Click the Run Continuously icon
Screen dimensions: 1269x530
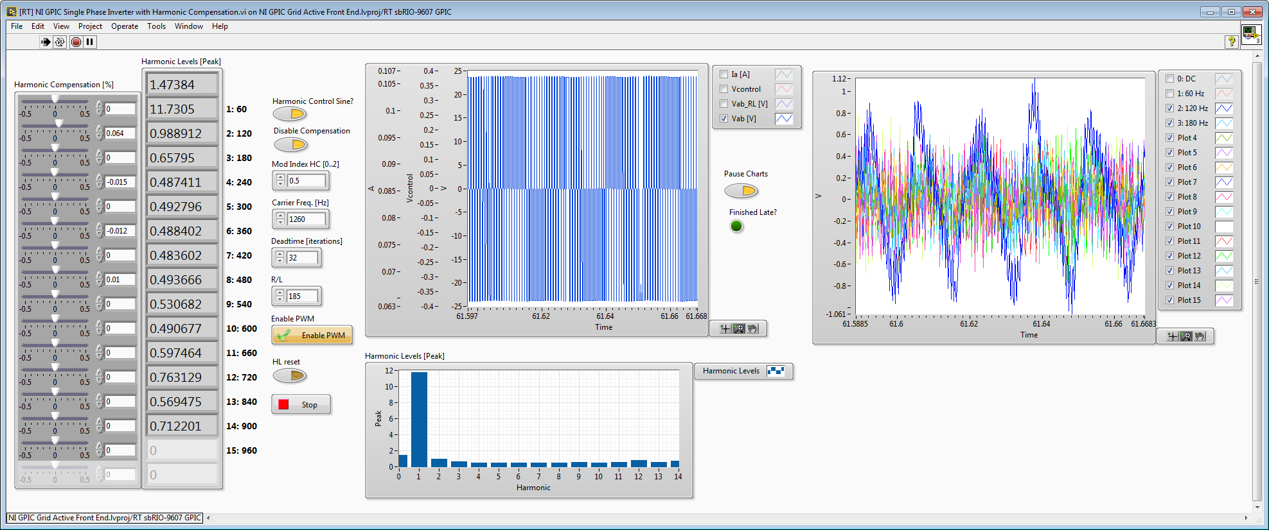[x=60, y=42]
